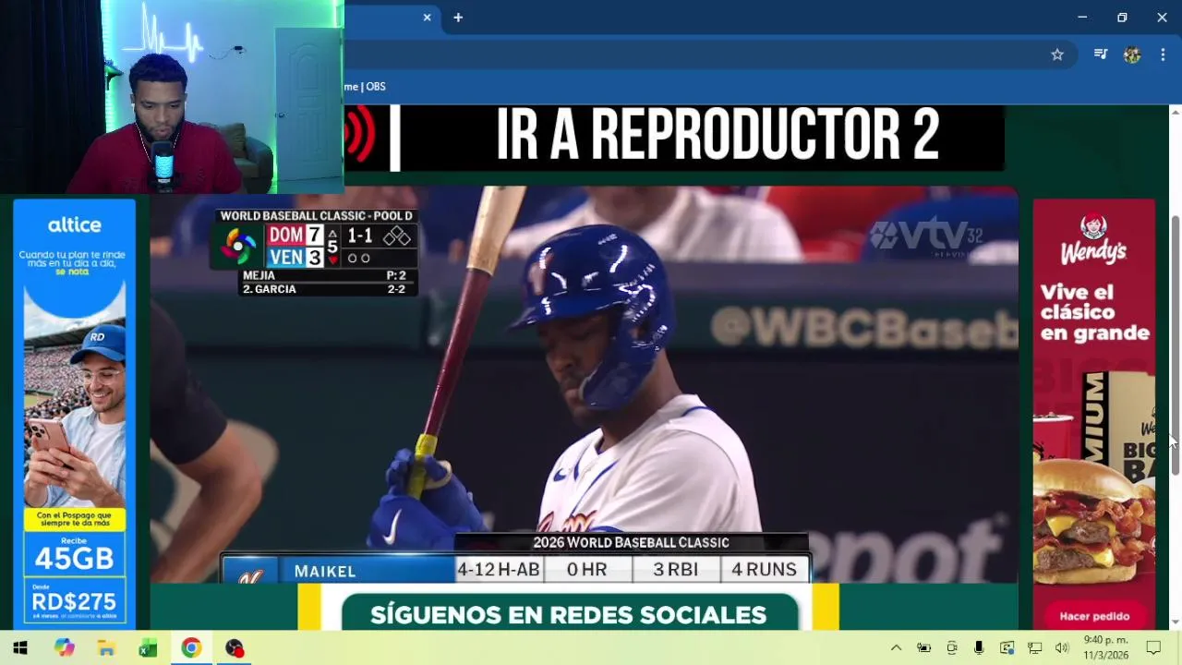1182x665 pixels.
Task: Open the Windows Start menu
Action: click(x=20, y=647)
